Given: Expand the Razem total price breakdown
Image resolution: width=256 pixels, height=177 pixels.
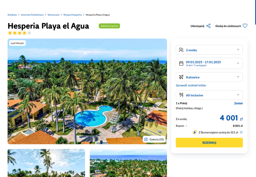Looking at the screenshot, I should tap(181, 126).
